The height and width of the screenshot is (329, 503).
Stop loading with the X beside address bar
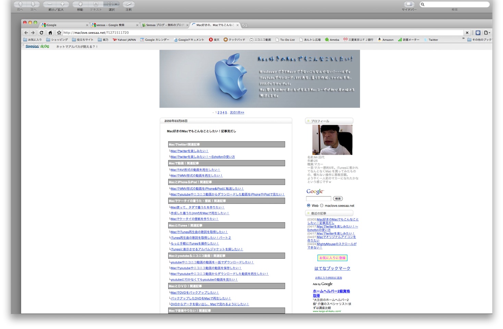[467, 33]
